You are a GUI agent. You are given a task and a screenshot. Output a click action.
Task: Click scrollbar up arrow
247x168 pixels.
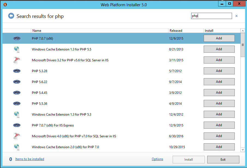243,31
